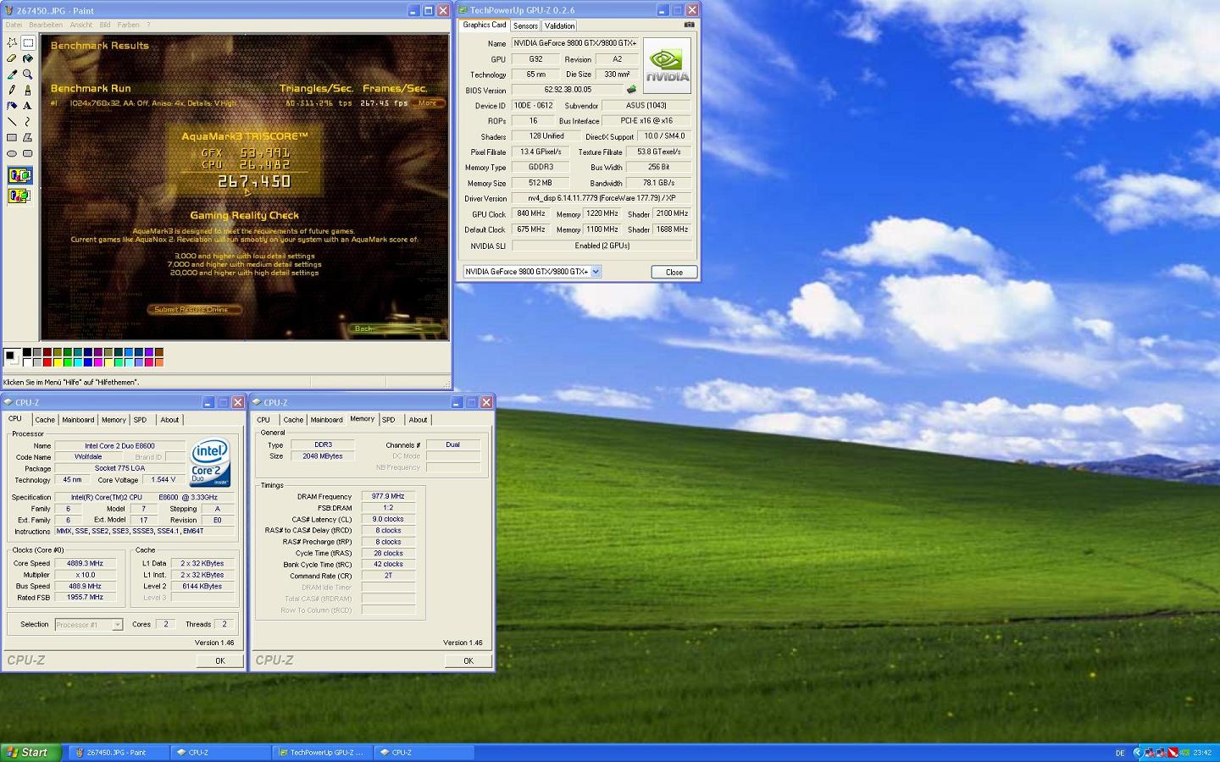
Task: Switch to the Sensors tab in GPU-Z
Action: [x=525, y=25]
